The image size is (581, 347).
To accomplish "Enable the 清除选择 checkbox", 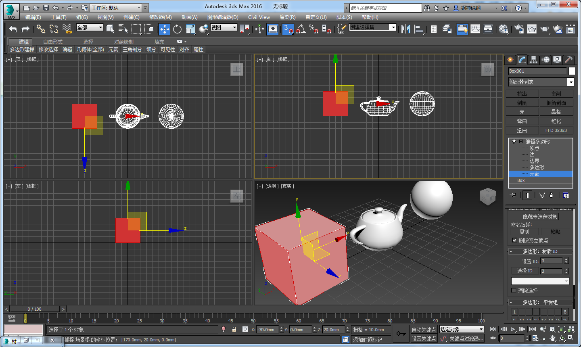I will coord(514,290).
